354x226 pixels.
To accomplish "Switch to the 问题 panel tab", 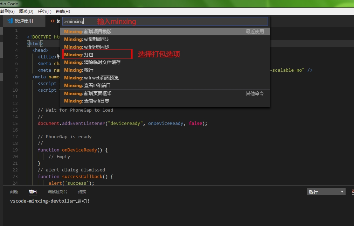I will pos(14,192).
